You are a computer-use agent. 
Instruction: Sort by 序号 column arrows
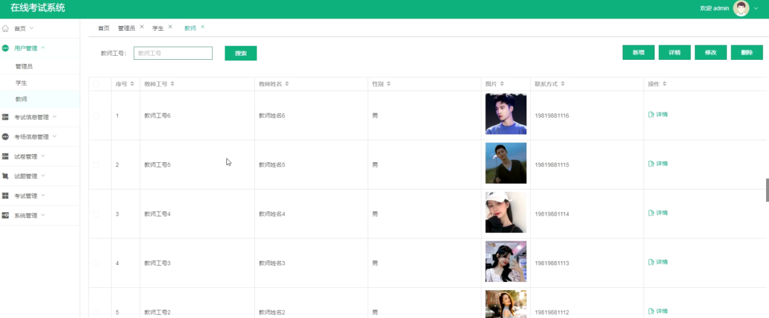point(132,84)
